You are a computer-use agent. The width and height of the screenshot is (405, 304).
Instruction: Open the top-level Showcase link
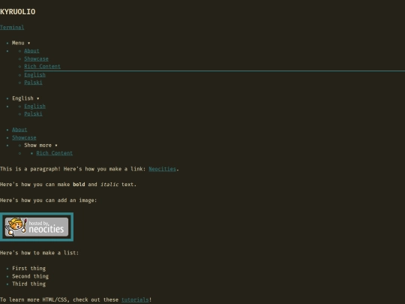point(24,137)
